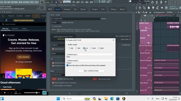The width and height of the screenshot is (181, 101).
Task: Select 1024 buffer length radio button
Action: pos(91,48)
